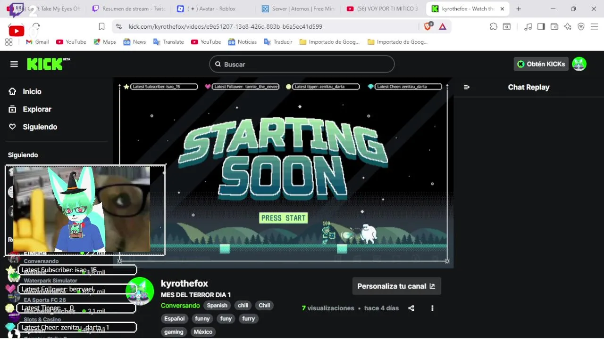Click the Starting Soon video player
The height and width of the screenshot is (339, 604).
(283, 173)
